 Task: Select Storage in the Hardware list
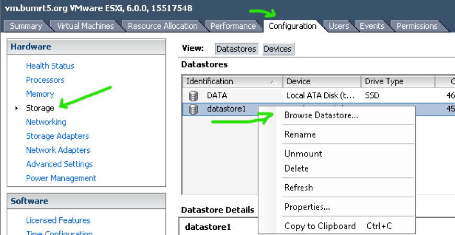click(40, 108)
